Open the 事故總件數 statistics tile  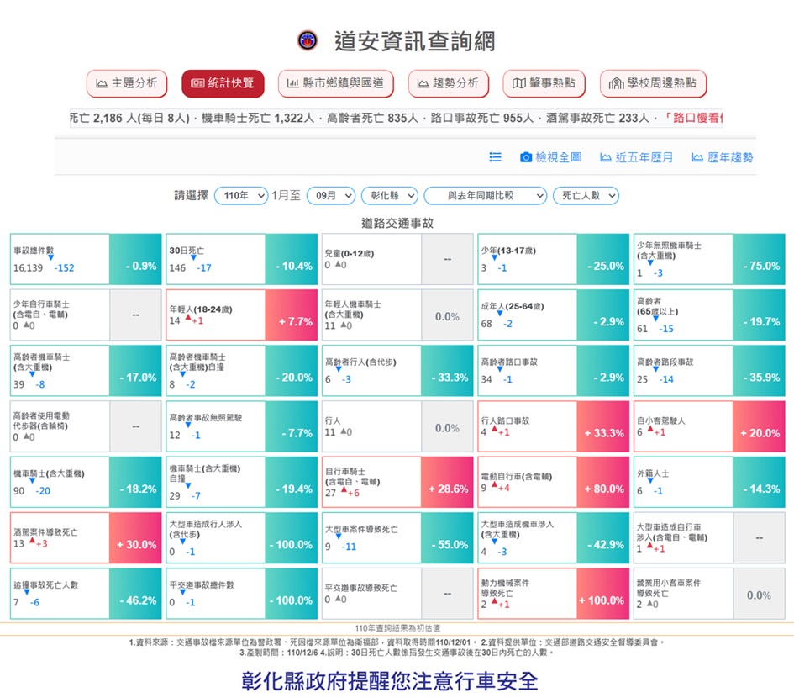86,259
